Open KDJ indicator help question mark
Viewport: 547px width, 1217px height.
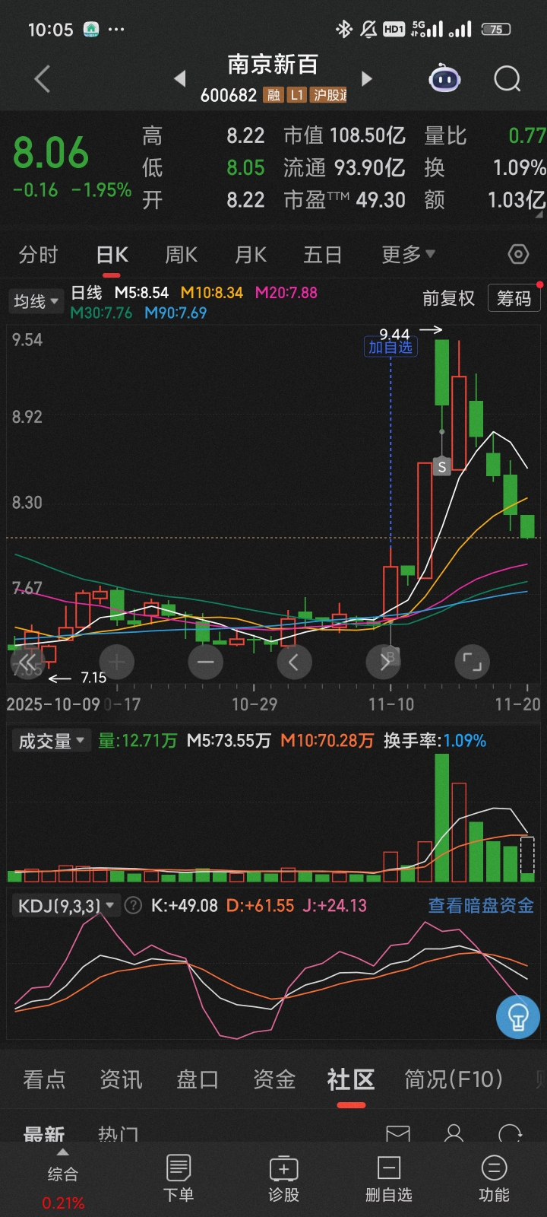pos(133,905)
